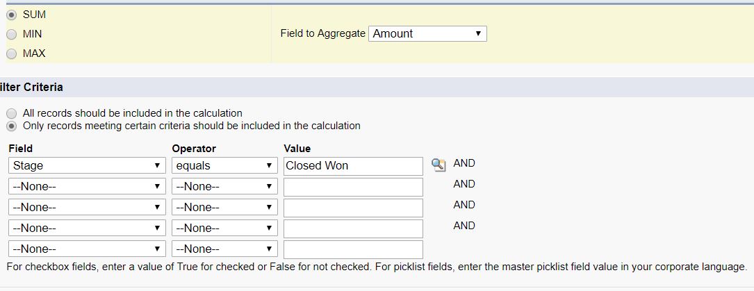Open the third row Field dropdown
The height and width of the screenshot is (291, 754).
[87, 208]
